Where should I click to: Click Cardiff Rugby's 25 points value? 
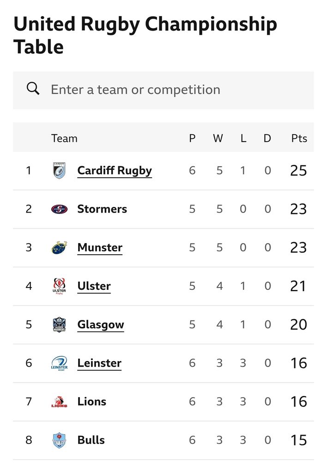click(x=298, y=171)
